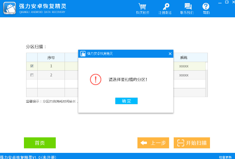
Task: Click XXXXX system cell in row 2
Action: [184, 75]
